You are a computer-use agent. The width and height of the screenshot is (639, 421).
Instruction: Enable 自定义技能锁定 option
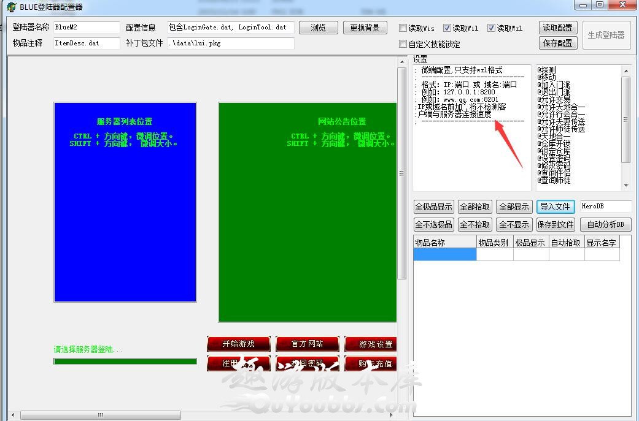pos(403,44)
